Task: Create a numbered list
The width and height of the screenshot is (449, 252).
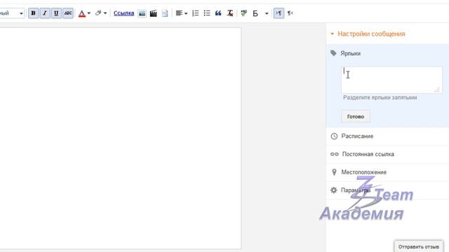Action: (x=195, y=13)
